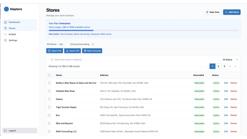Delete Oakdale Bike Shop

(234, 91)
